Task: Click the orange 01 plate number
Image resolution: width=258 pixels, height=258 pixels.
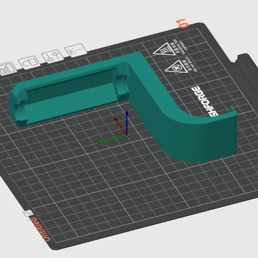Action: tap(182, 23)
